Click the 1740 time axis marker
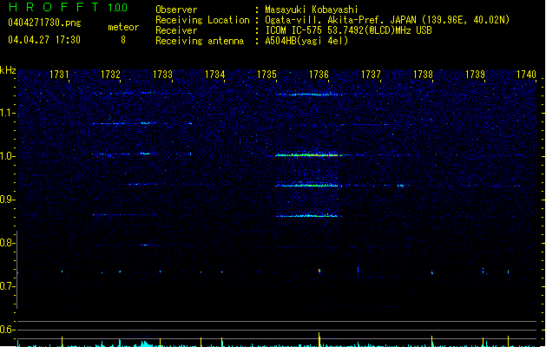 click(x=526, y=75)
